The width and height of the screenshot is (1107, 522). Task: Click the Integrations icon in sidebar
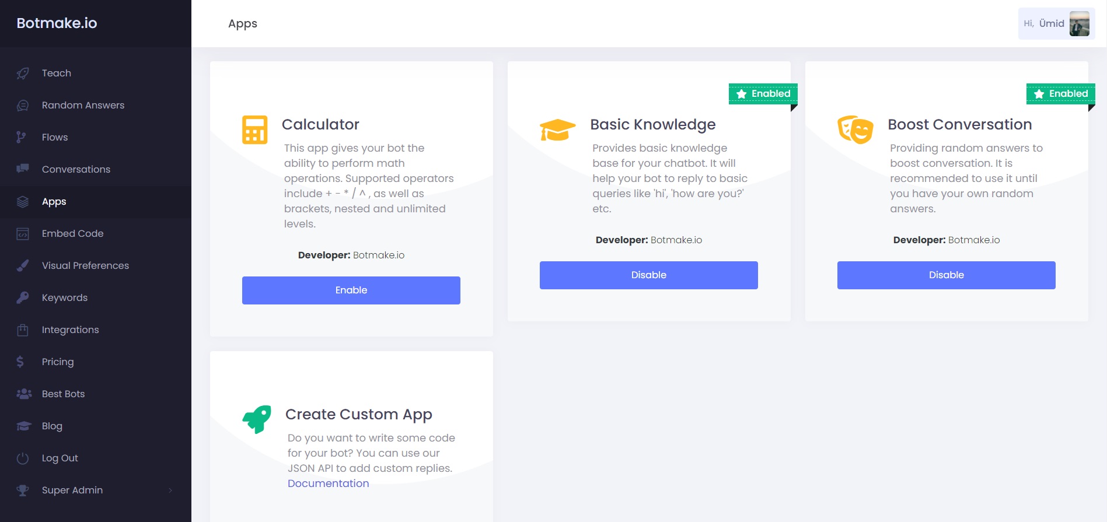[x=23, y=330]
